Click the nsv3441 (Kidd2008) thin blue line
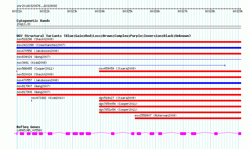Image resolution: width=249 pixels, height=149 pixels. pos(121,65)
